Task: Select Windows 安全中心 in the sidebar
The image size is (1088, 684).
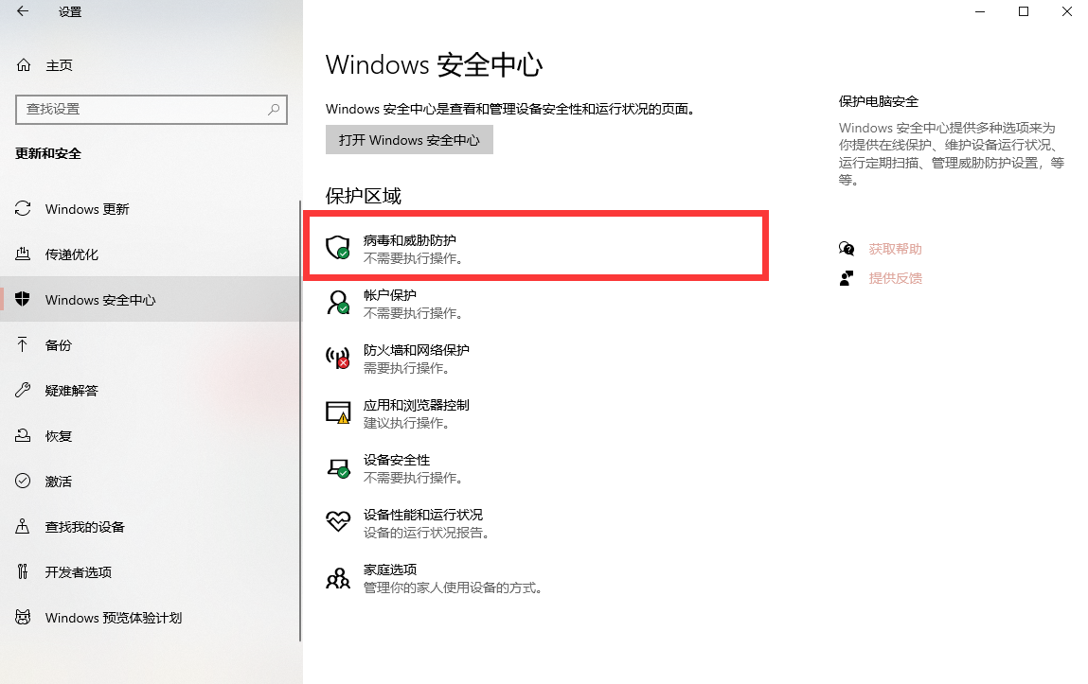Action: tap(150, 299)
